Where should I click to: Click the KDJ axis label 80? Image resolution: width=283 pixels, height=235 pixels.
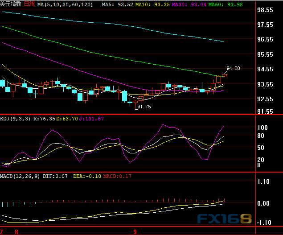tap(261, 136)
